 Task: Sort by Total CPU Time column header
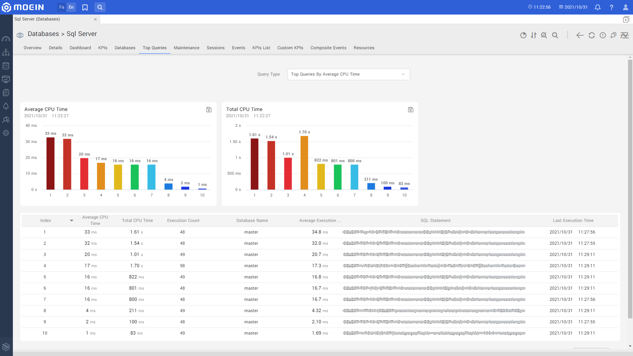click(137, 221)
